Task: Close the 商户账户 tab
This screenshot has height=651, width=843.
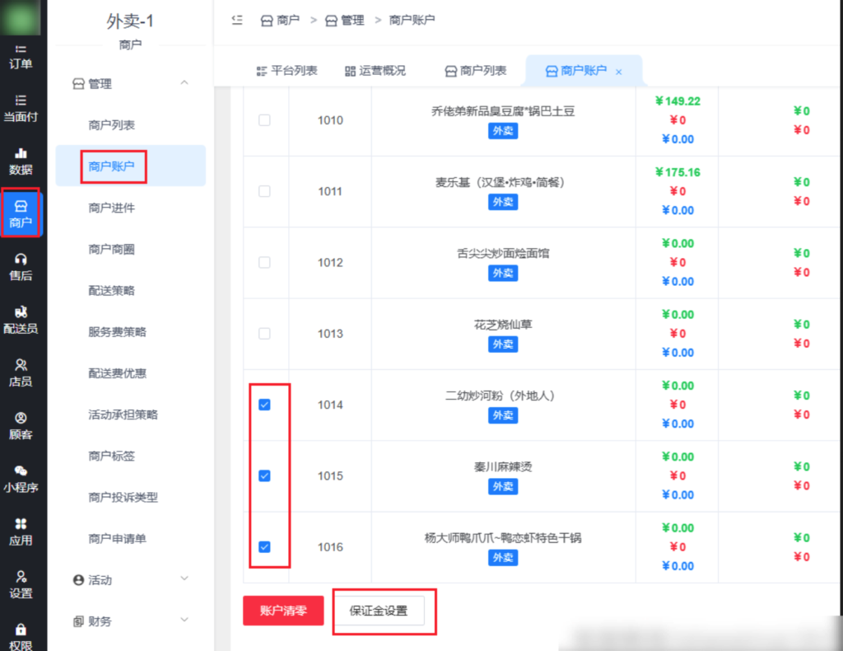Action: point(619,72)
